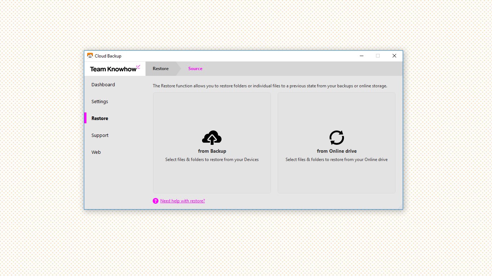Screen dimensions: 492x276
Task: Click the Team Knowhow logo
Action: (x=115, y=69)
